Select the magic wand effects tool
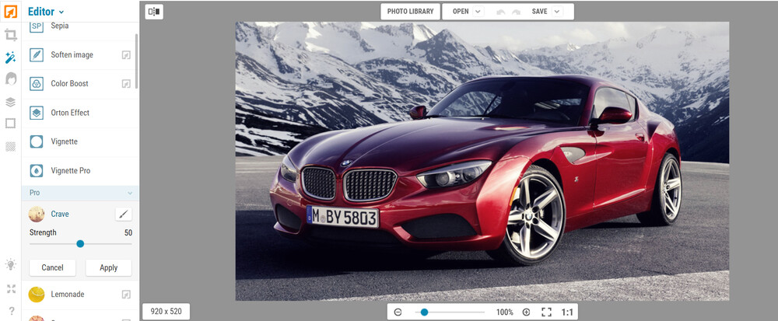The width and height of the screenshot is (778, 321). (x=10, y=58)
